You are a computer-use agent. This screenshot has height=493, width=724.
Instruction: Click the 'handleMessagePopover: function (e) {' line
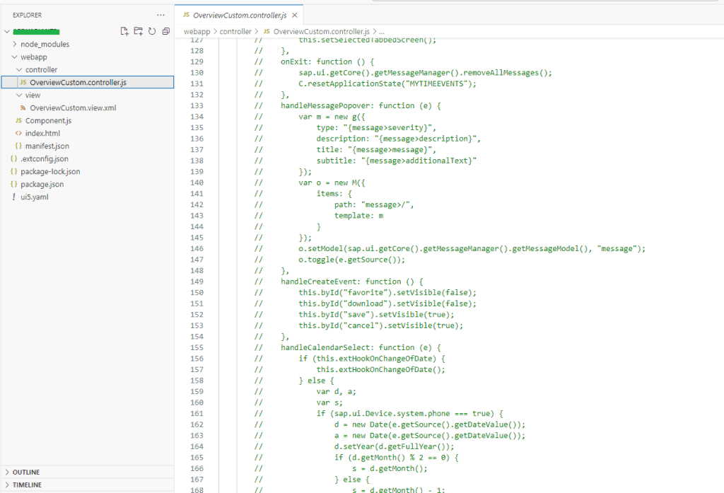click(x=361, y=106)
